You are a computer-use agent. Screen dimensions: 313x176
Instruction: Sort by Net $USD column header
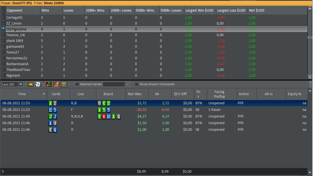click(x=277, y=10)
